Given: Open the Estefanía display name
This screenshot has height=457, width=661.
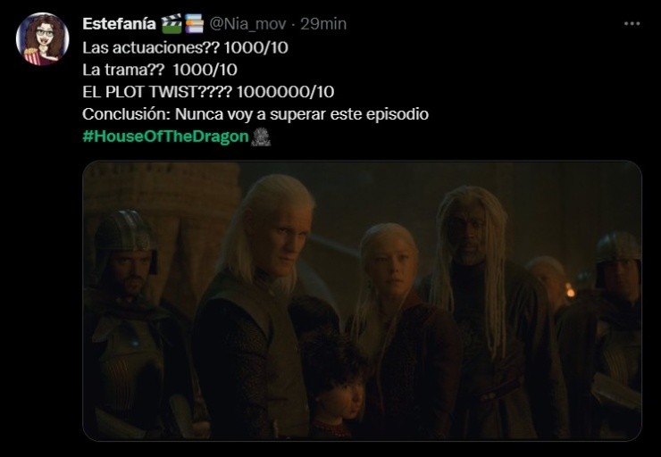Looking at the screenshot, I should tap(120, 24).
